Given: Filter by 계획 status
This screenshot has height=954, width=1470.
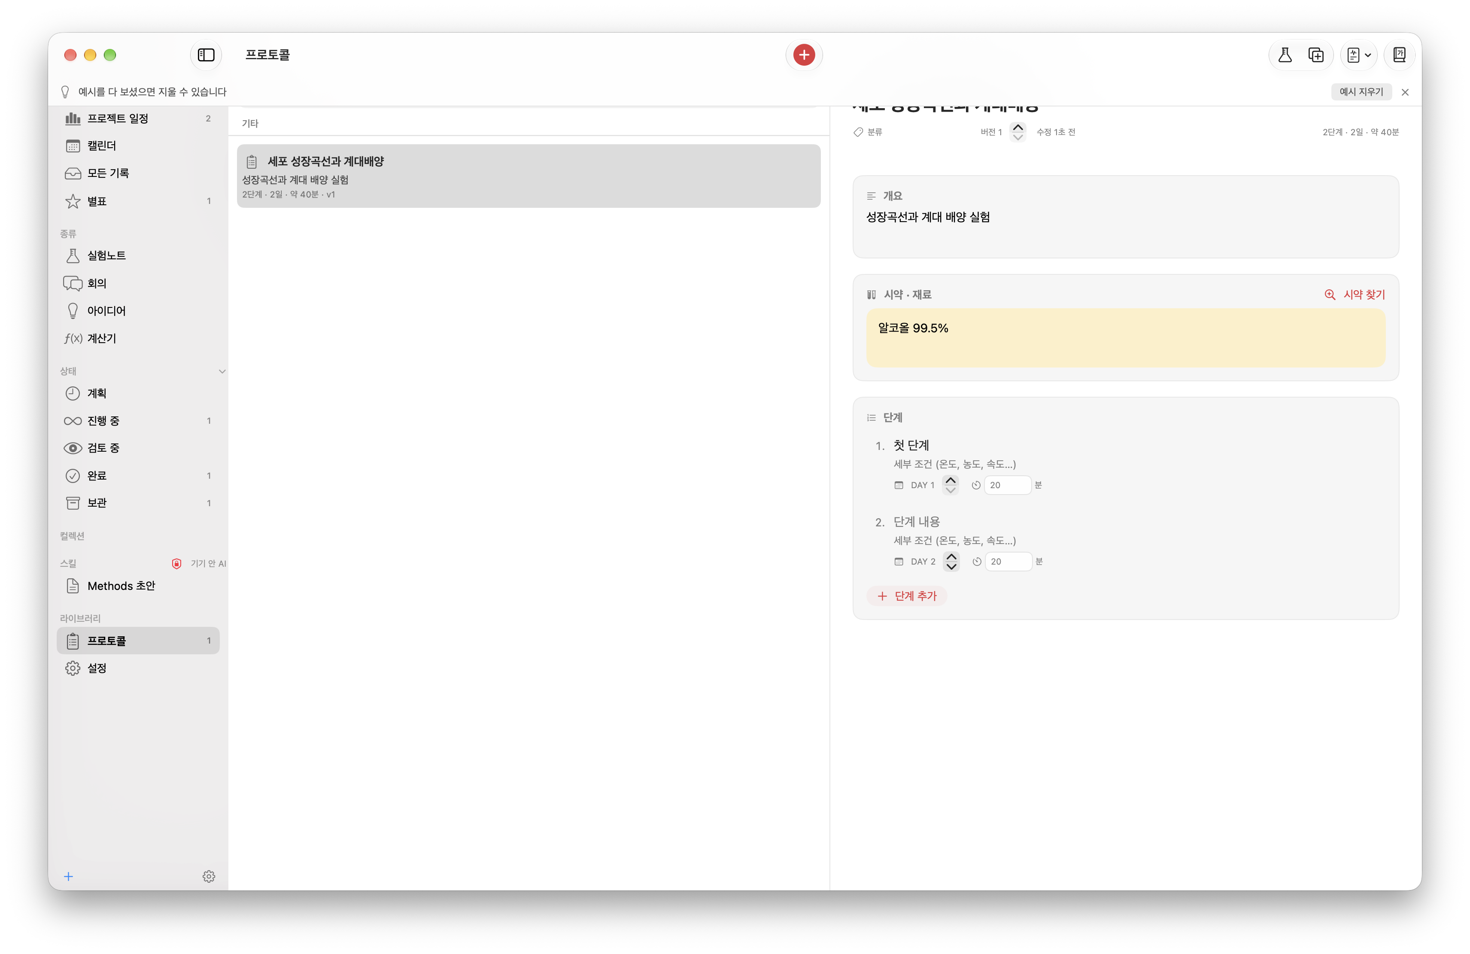Looking at the screenshot, I should click(138, 393).
